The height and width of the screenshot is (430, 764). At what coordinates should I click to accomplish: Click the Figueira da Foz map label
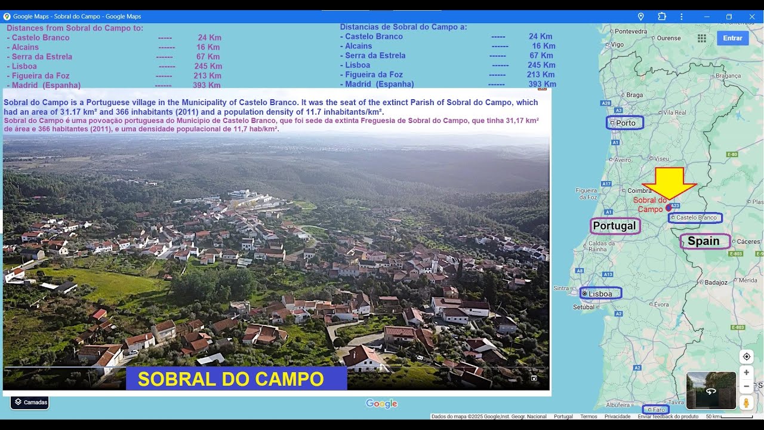coord(586,193)
